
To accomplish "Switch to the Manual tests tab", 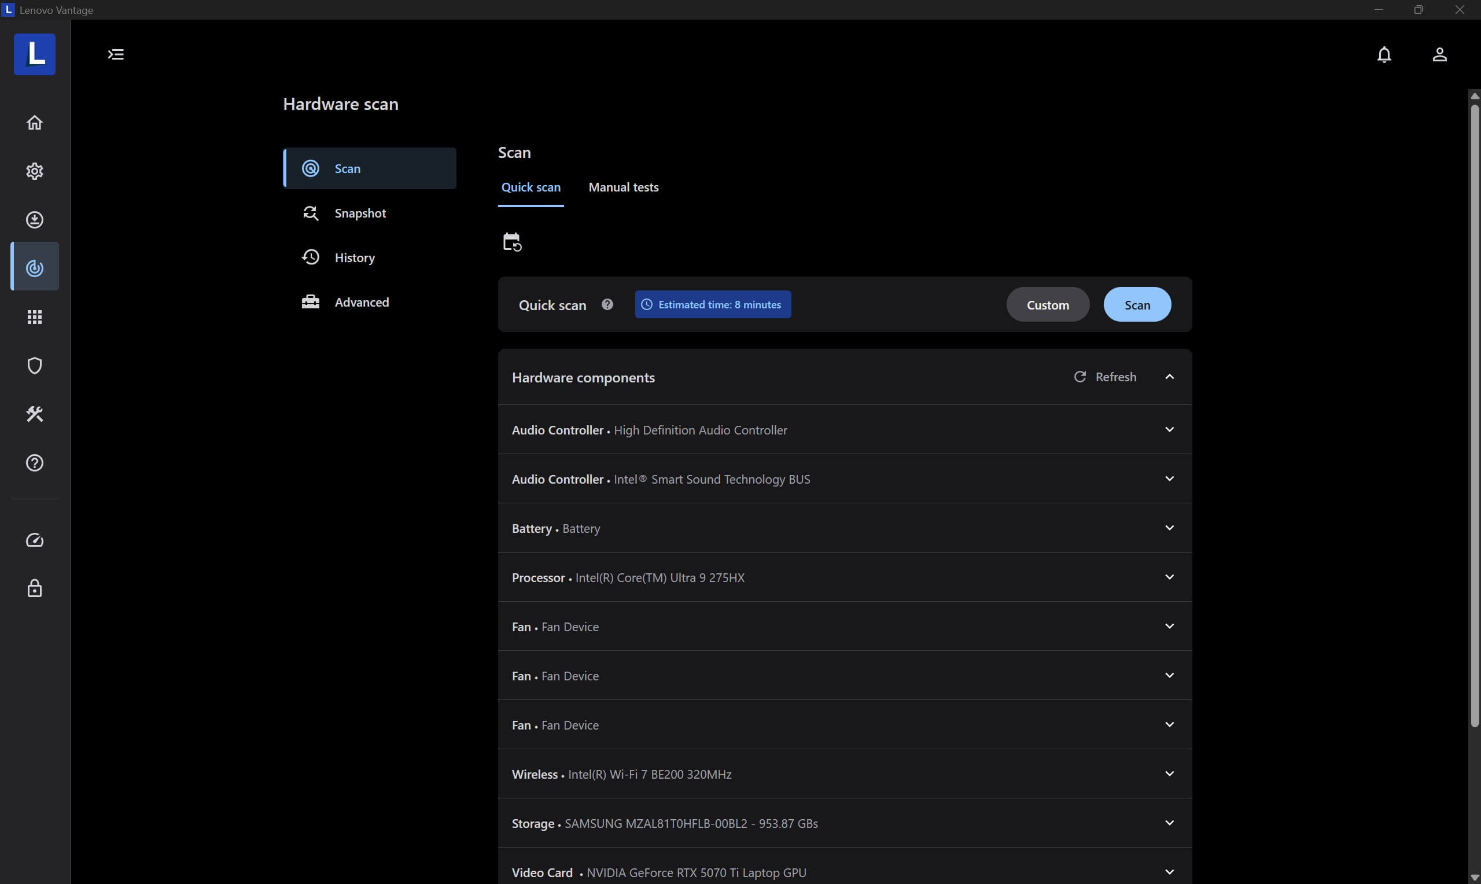I will tap(623, 187).
